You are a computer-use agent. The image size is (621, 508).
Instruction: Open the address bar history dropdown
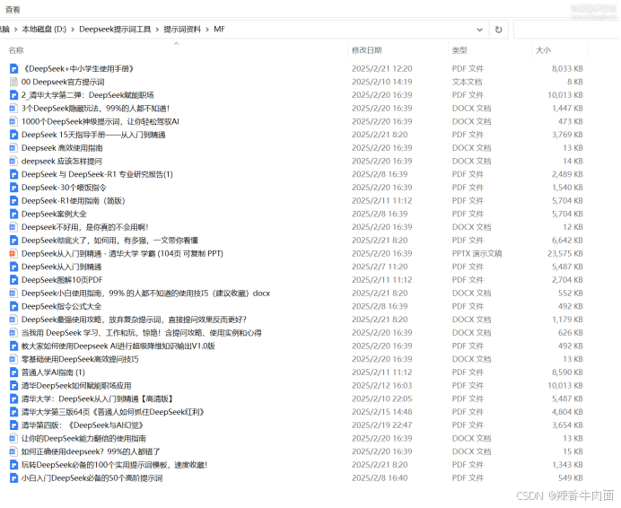pos(479,30)
